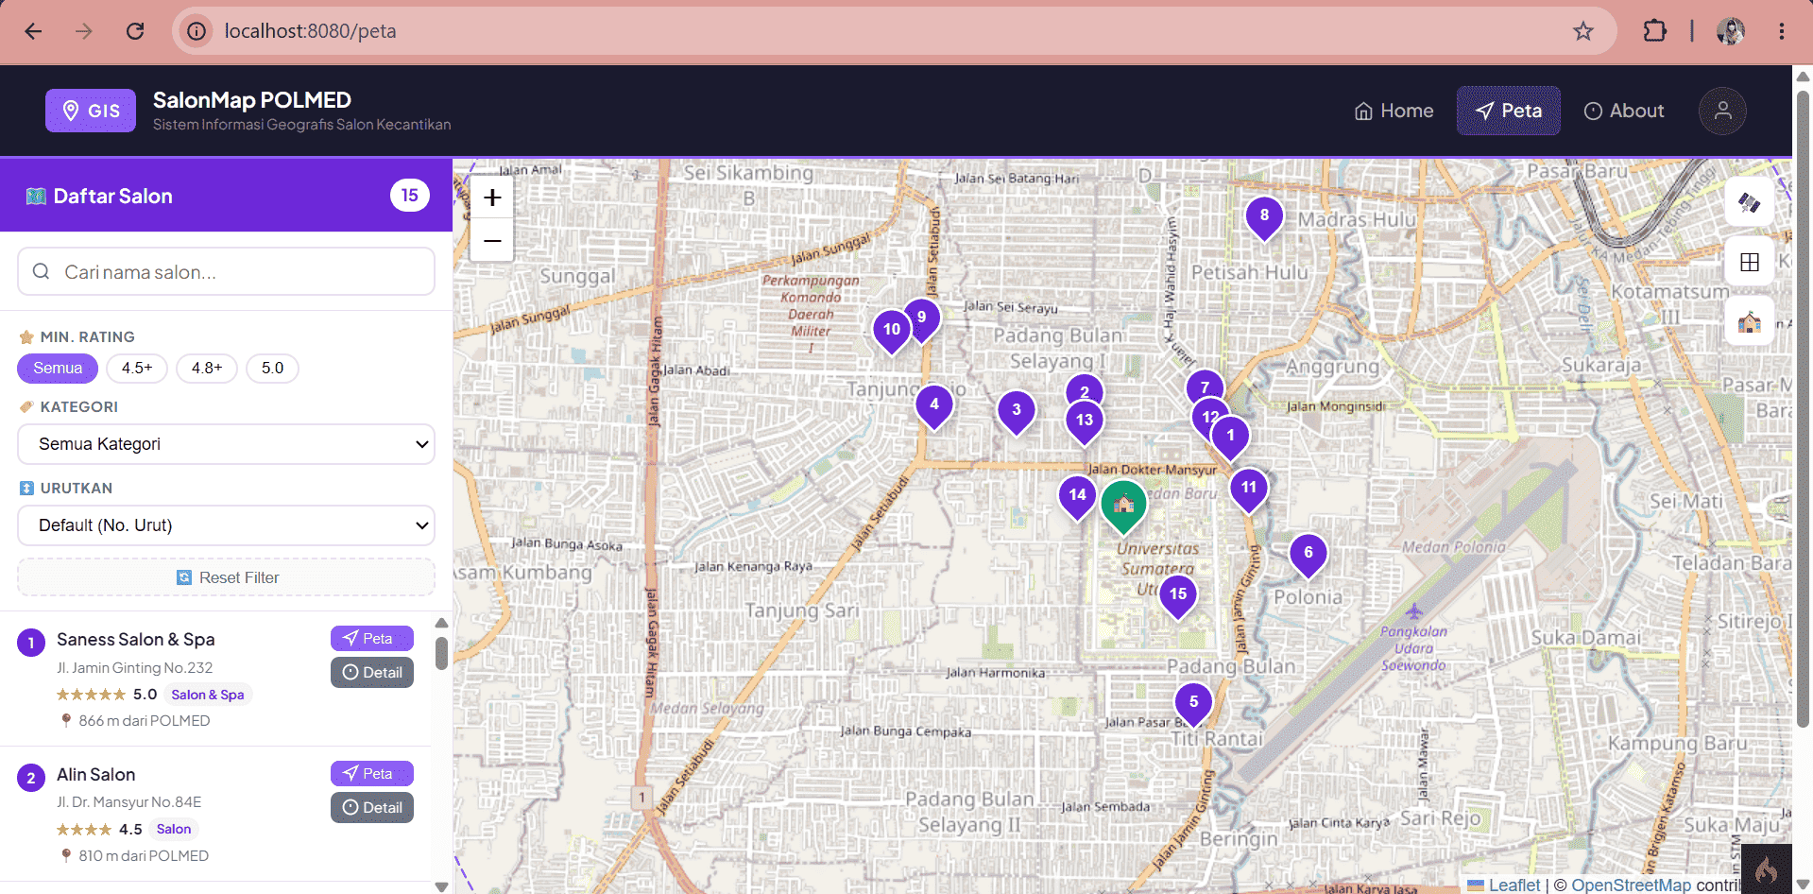This screenshot has height=894, width=1813.
Task: Show Saness Salon & Spa on Peta
Action: (x=372, y=638)
